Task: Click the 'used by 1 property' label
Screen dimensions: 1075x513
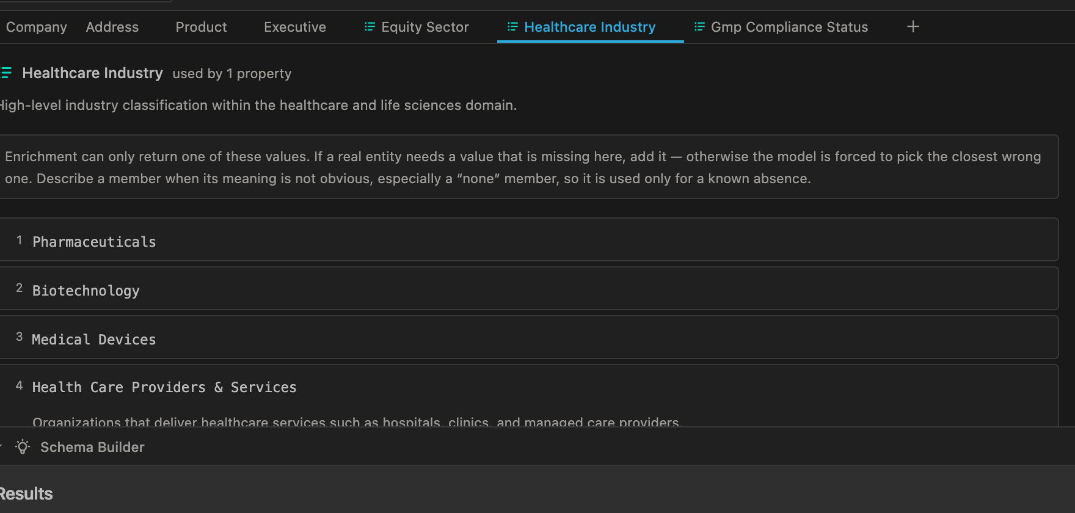Action: pos(232,74)
